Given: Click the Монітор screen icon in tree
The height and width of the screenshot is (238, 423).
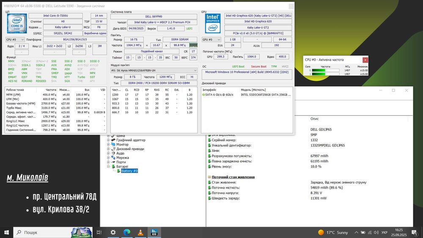Looking at the screenshot, I should 113,145.
